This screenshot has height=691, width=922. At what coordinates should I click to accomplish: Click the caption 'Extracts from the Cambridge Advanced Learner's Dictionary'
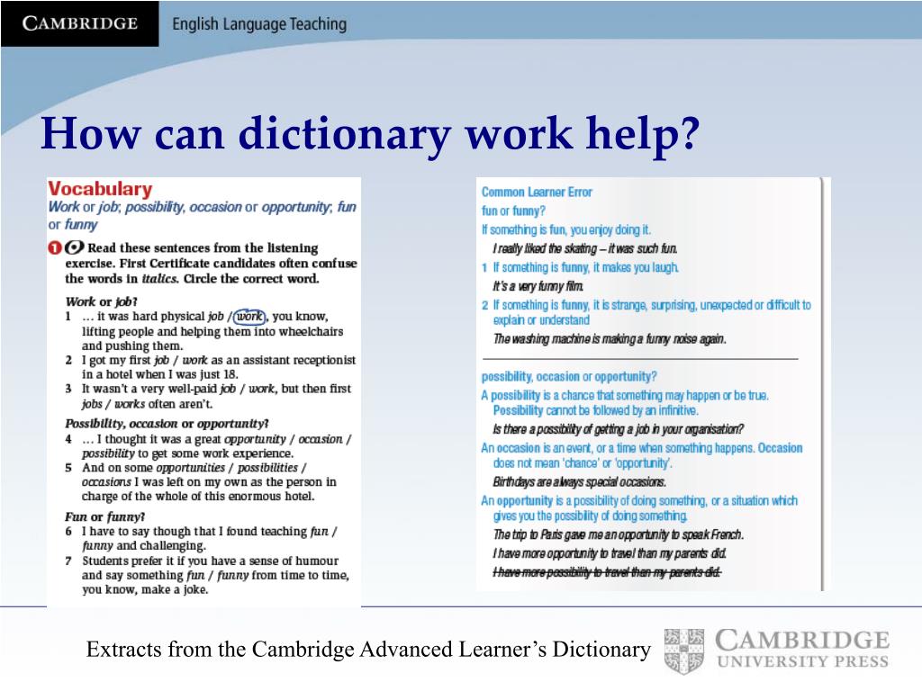click(368, 650)
